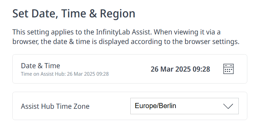261x133 pixels.
Task: Click the ampersand in the page heading
Action: tap(93, 14)
